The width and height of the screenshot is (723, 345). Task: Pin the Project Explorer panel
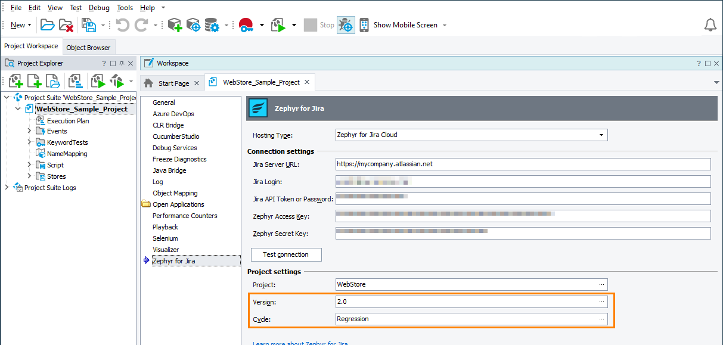coord(121,63)
